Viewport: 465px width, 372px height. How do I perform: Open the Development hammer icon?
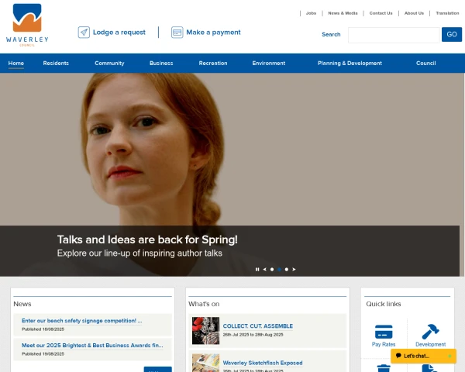coord(430,332)
